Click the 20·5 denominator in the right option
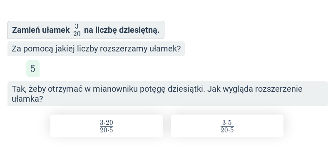333x166 pixels. [227, 130]
